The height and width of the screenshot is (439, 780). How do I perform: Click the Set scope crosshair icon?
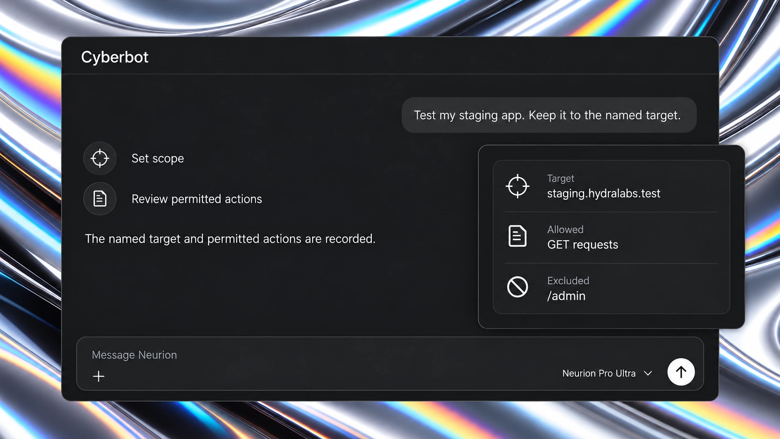click(x=100, y=158)
